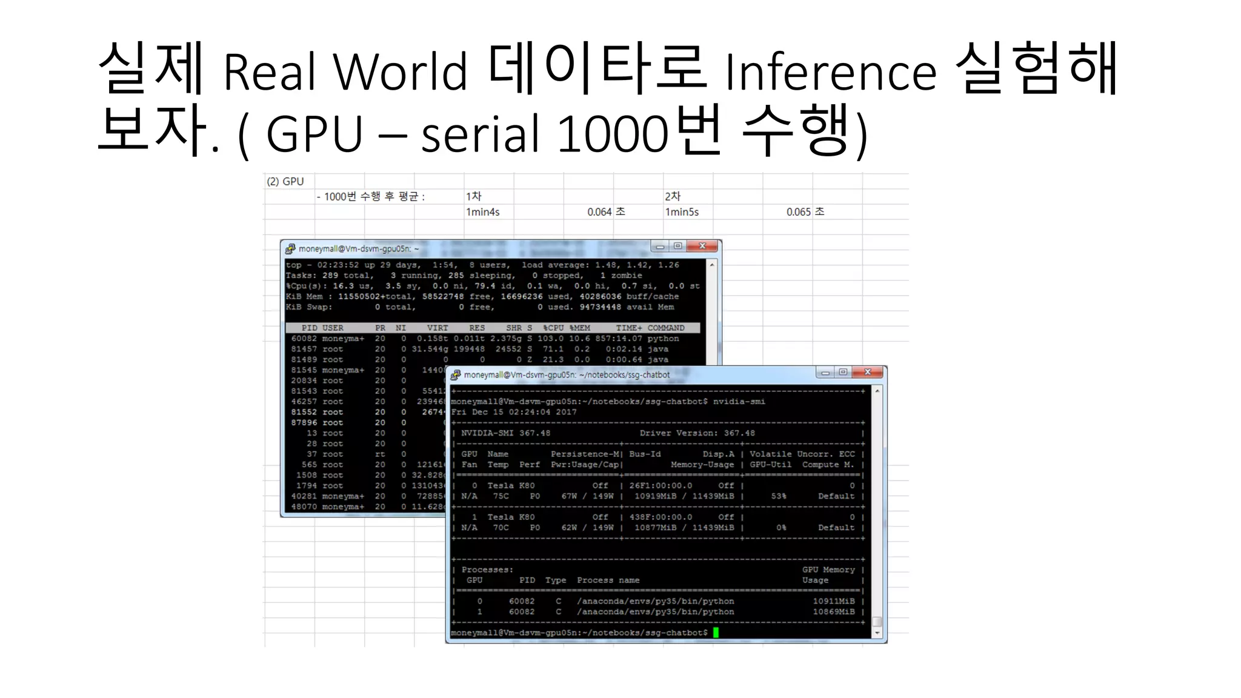
Task: Click the PuTTY icon in the top-command window title bar
Action: [x=290, y=248]
